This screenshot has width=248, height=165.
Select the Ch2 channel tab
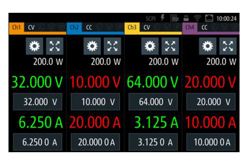point(74,28)
